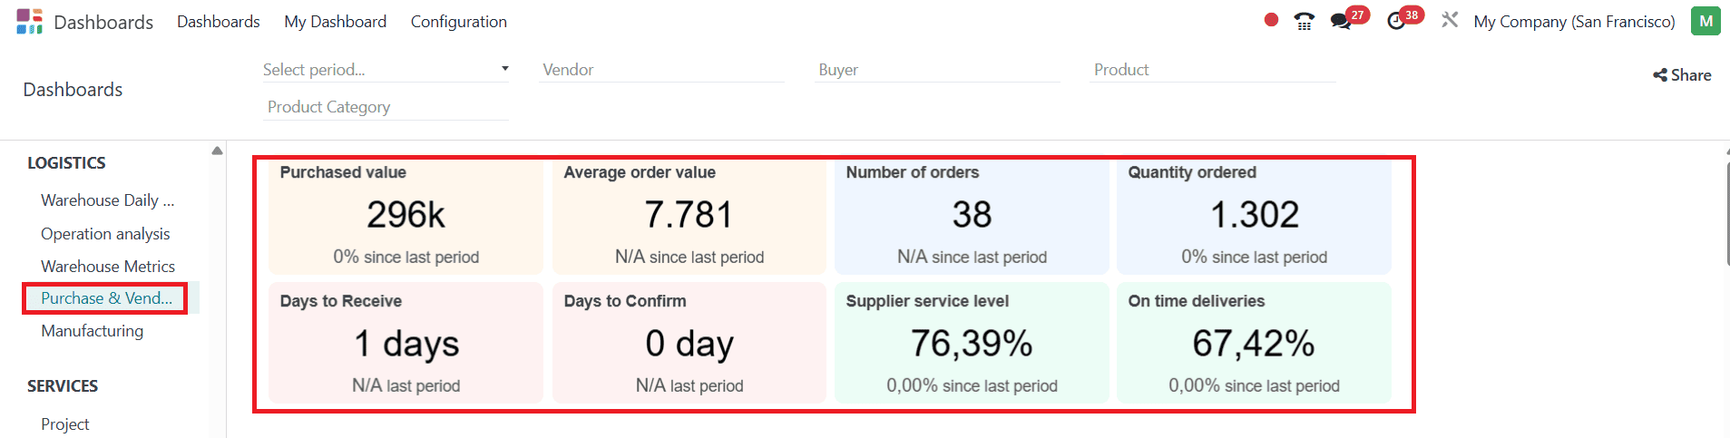Open the Days to Confirm card

(689, 343)
